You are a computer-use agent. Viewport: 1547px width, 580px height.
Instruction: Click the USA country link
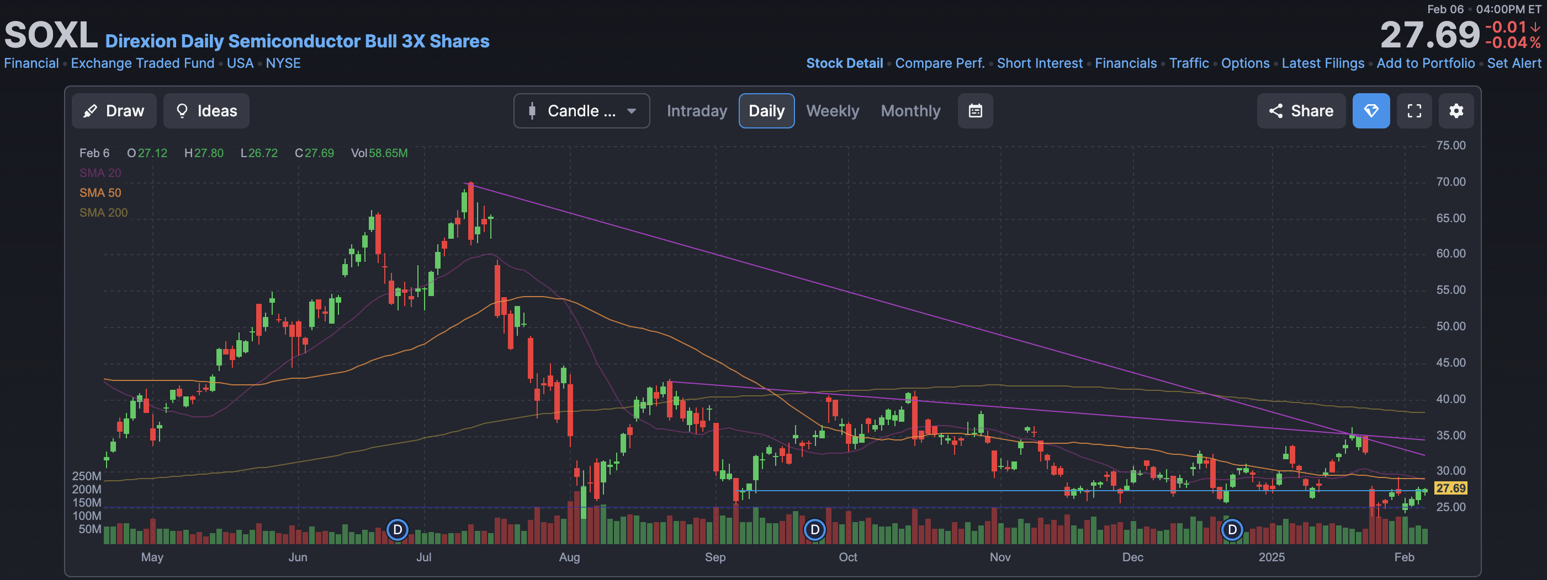coord(240,63)
